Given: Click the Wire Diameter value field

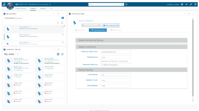Looking at the screenshot, I should pos(116,86).
